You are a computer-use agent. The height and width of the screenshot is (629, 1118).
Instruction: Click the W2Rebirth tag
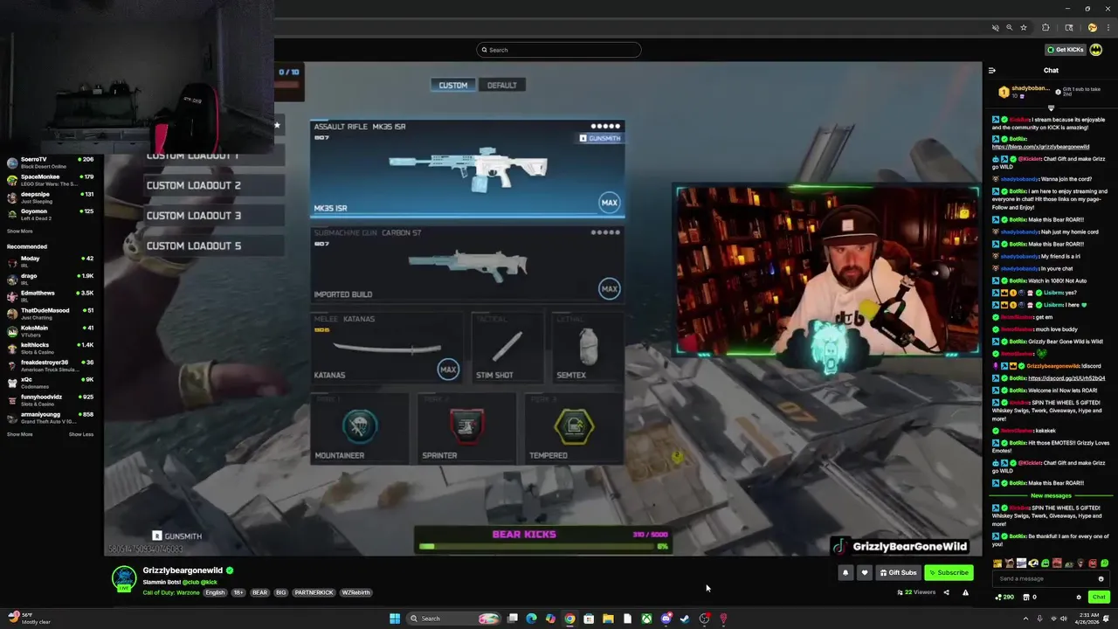coord(356,592)
